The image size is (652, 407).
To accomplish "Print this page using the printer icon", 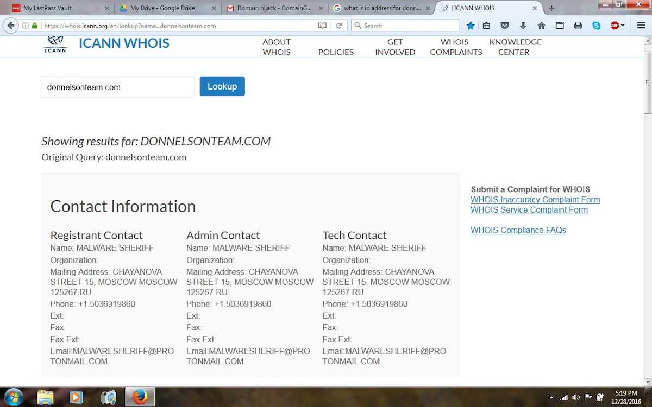I will (x=578, y=26).
